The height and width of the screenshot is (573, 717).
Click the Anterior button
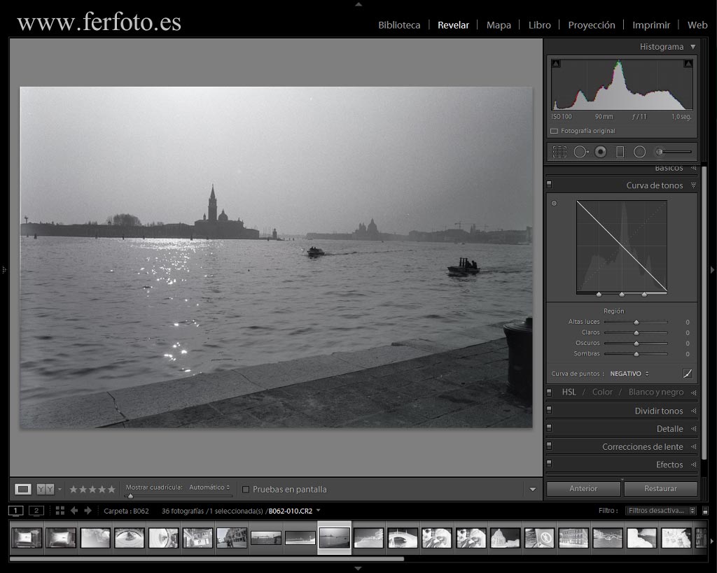click(583, 488)
